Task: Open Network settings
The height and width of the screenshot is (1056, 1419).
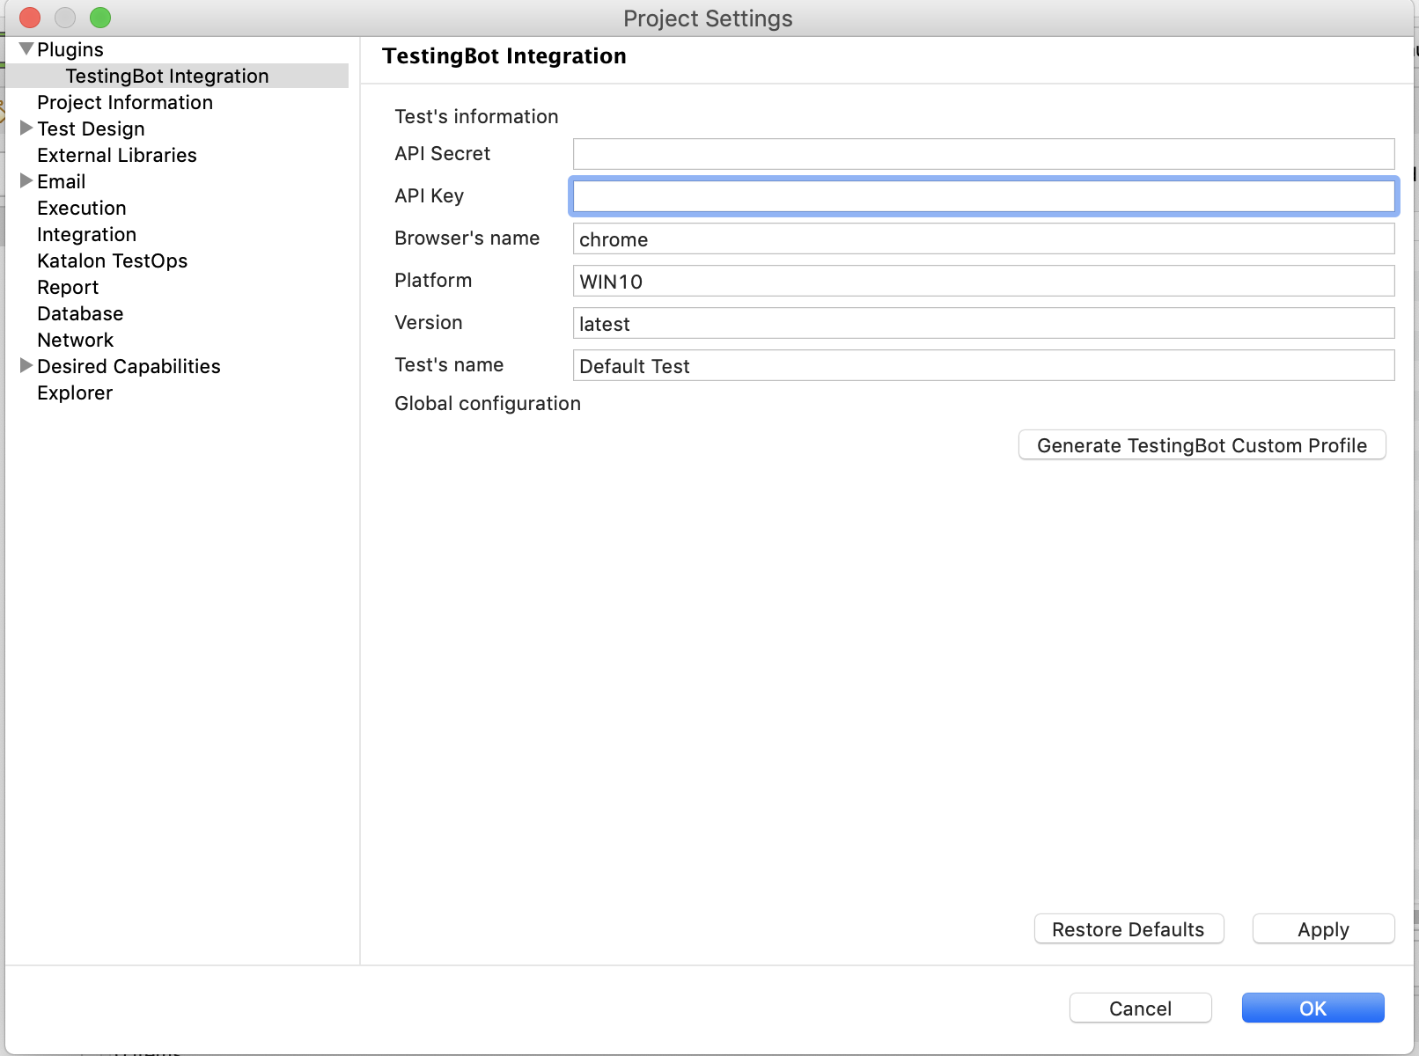Action: coord(76,341)
